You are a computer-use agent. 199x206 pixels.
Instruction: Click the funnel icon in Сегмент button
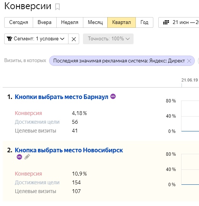click(10, 39)
